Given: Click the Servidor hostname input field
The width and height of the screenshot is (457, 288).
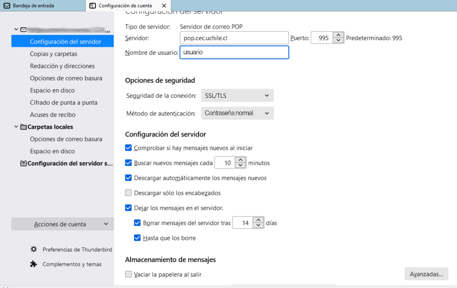Looking at the screenshot, I should point(234,38).
